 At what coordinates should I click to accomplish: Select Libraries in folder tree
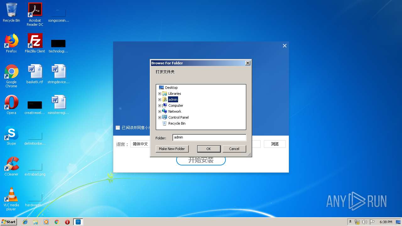175,94
